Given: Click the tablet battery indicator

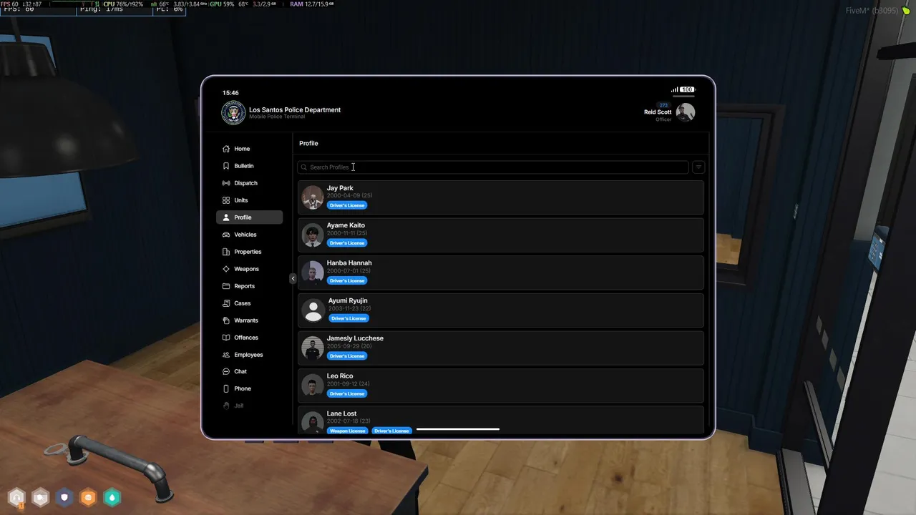Looking at the screenshot, I should pos(687,90).
